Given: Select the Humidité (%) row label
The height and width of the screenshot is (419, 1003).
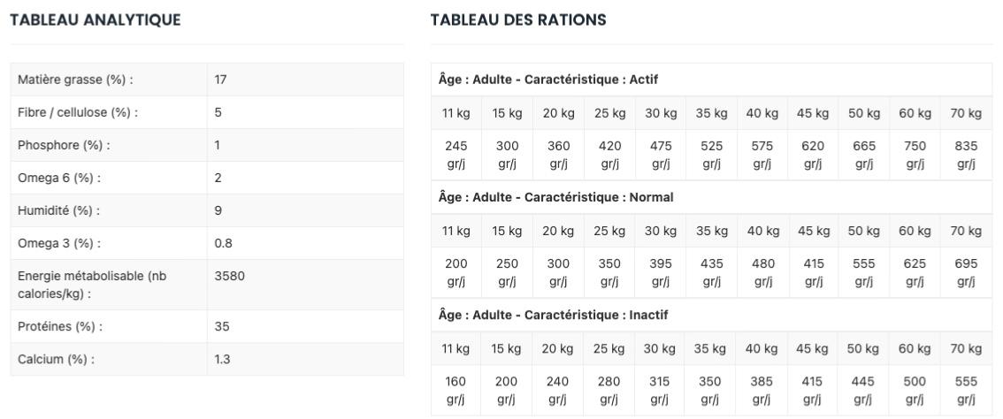Looking at the screenshot, I should click(58, 210).
